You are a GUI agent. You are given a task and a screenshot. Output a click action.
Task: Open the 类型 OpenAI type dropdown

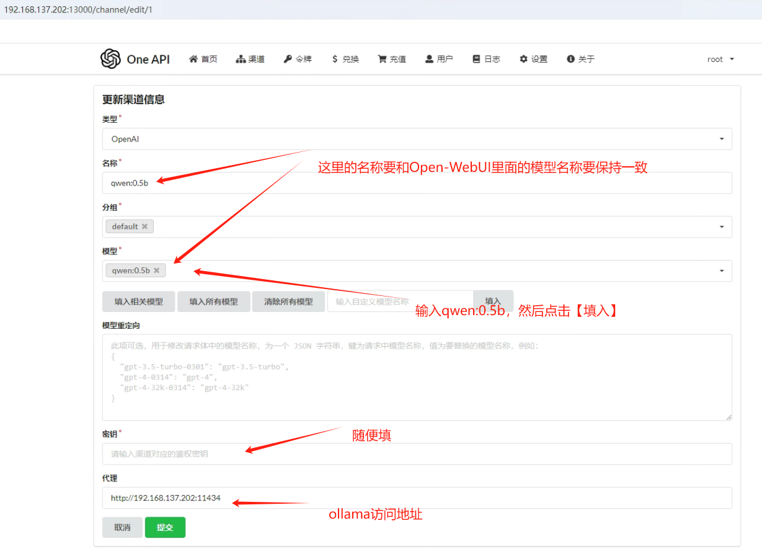(x=417, y=139)
